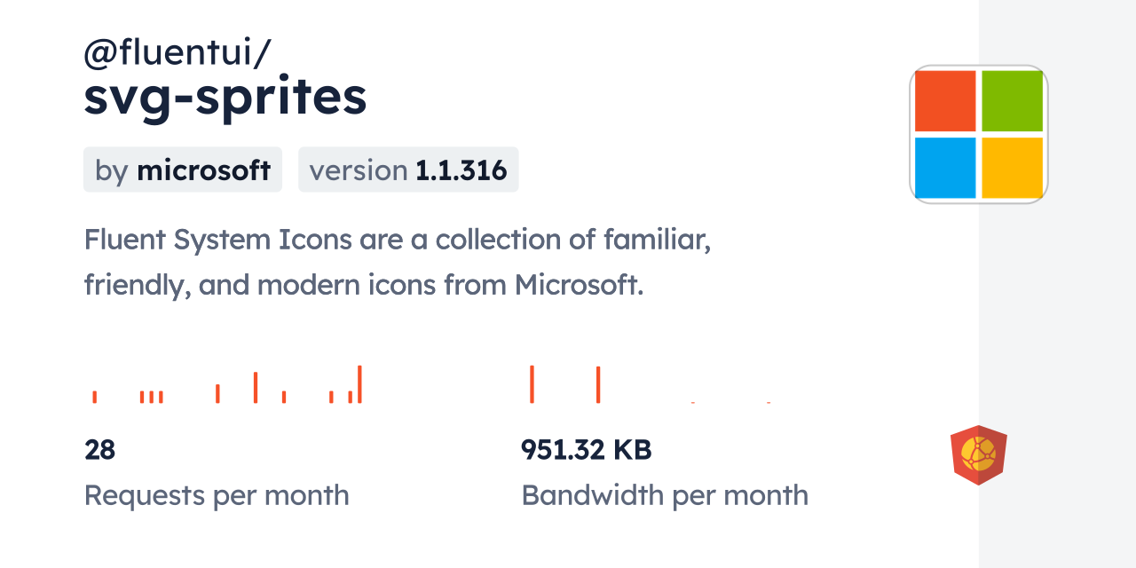This screenshot has height=568, width=1136.
Task: Open the @fluentui/ scope text
Action: point(177,53)
